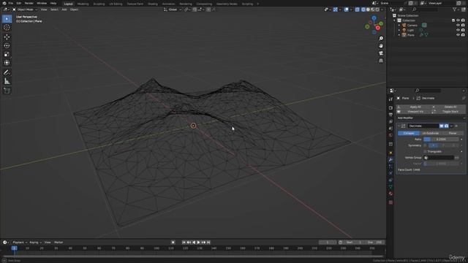Open the Object Mode dropdown

(25, 9)
